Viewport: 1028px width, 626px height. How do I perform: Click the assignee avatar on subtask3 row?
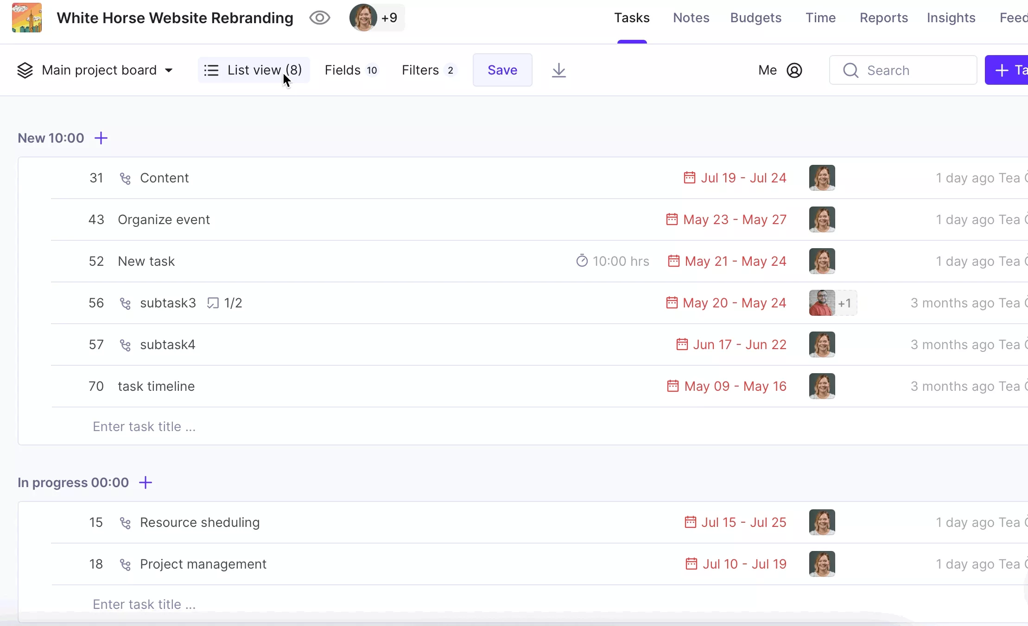coord(822,303)
